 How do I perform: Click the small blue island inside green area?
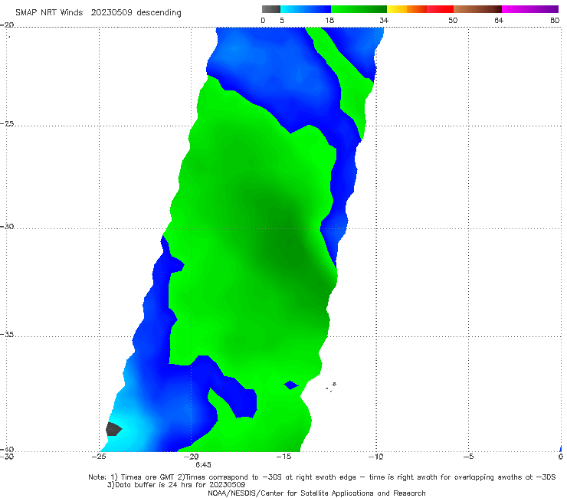point(291,385)
